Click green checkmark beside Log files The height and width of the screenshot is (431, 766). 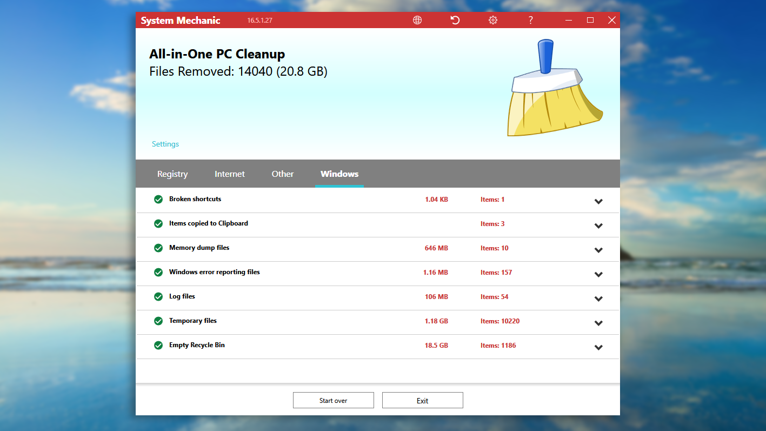158,297
